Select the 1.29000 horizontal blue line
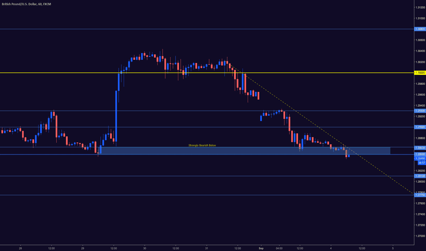This screenshot has width=426, height=251. (207, 127)
